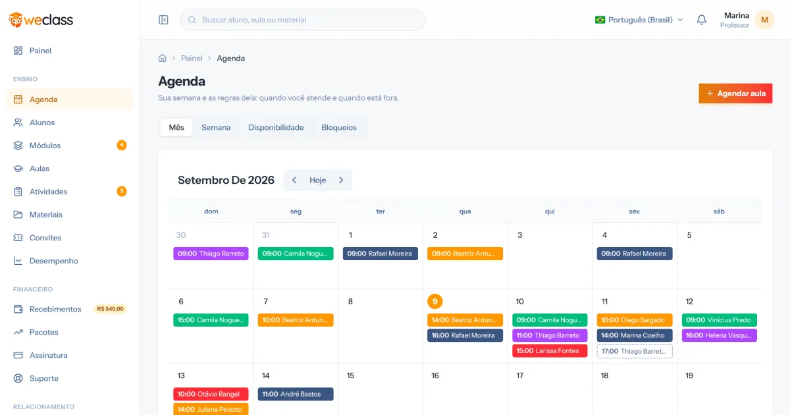Click the home breadcrumb icon

coord(163,58)
